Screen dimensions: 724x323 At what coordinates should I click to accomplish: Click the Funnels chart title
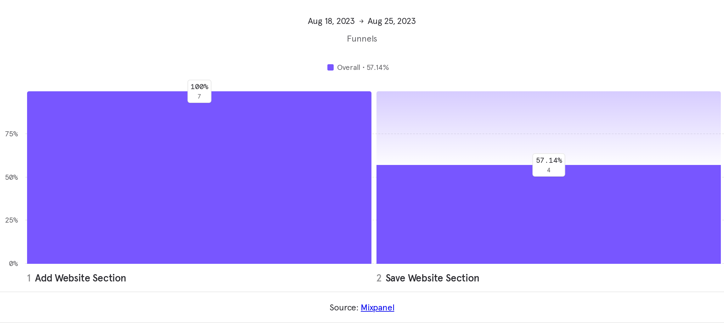point(362,39)
